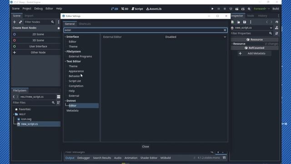
Task: Choose Other Node as root
Action: click(x=36, y=52)
